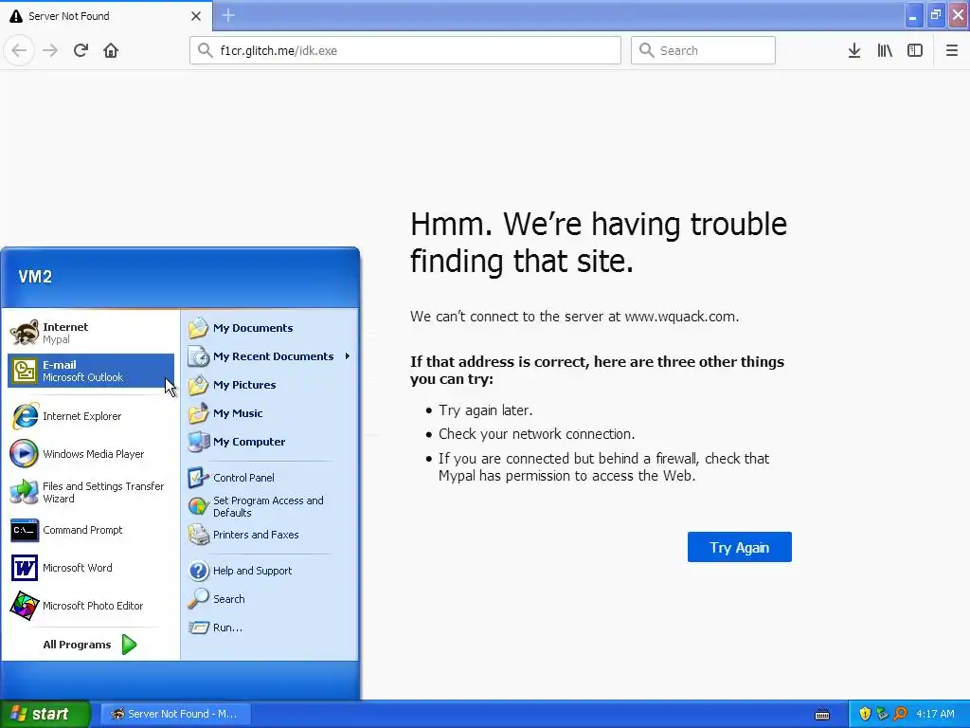The image size is (970, 728).
Task: Open Printers and Faxes
Action: [269, 535]
